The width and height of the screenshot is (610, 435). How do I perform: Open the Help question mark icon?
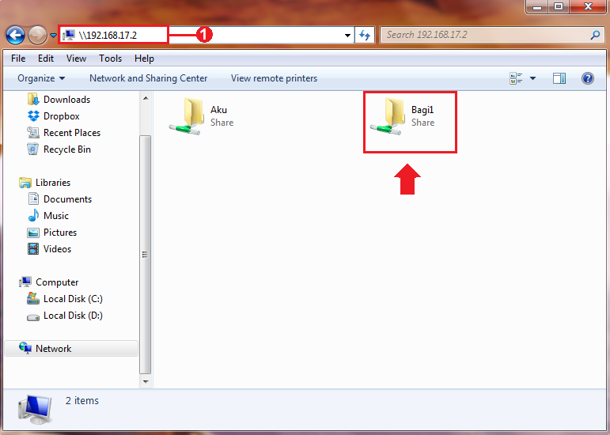(x=587, y=78)
